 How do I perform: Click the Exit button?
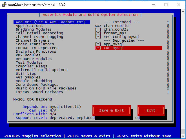click(x=151, y=110)
